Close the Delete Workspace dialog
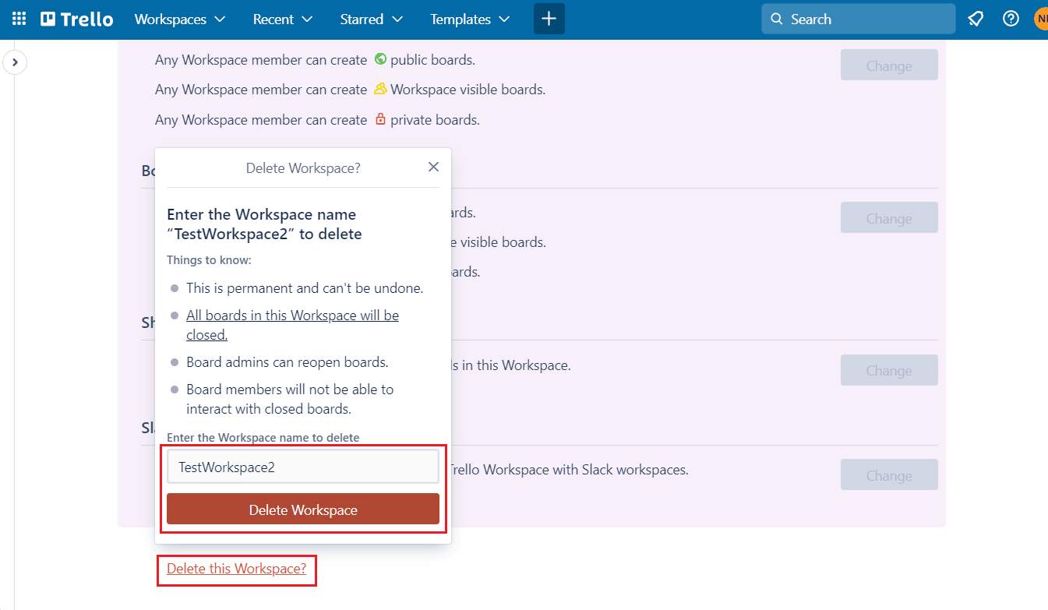 pyautogui.click(x=434, y=167)
